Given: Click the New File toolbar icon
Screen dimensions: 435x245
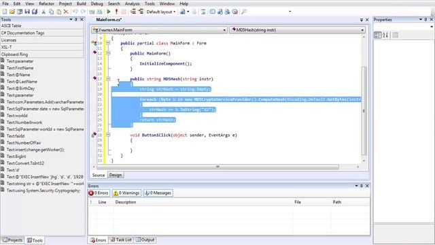Looking at the screenshot, I should click(x=5, y=12).
